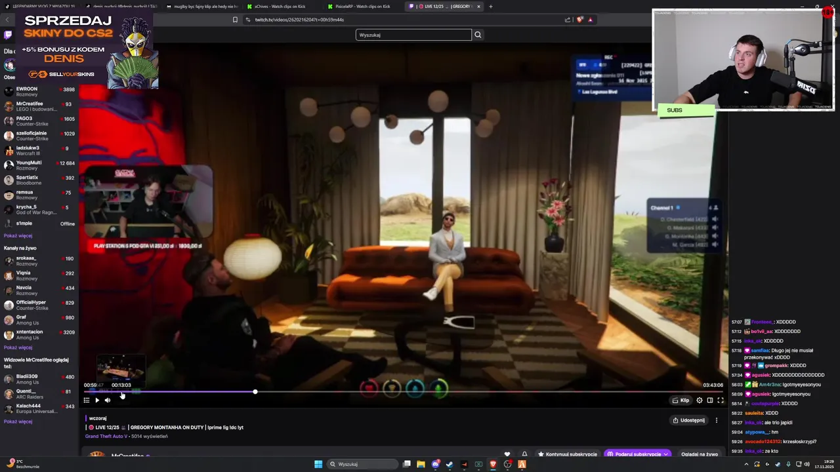Focus the Twitch Wyszukaj search field
Image resolution: width=840 pixels, height=472 pixels.
413,35
